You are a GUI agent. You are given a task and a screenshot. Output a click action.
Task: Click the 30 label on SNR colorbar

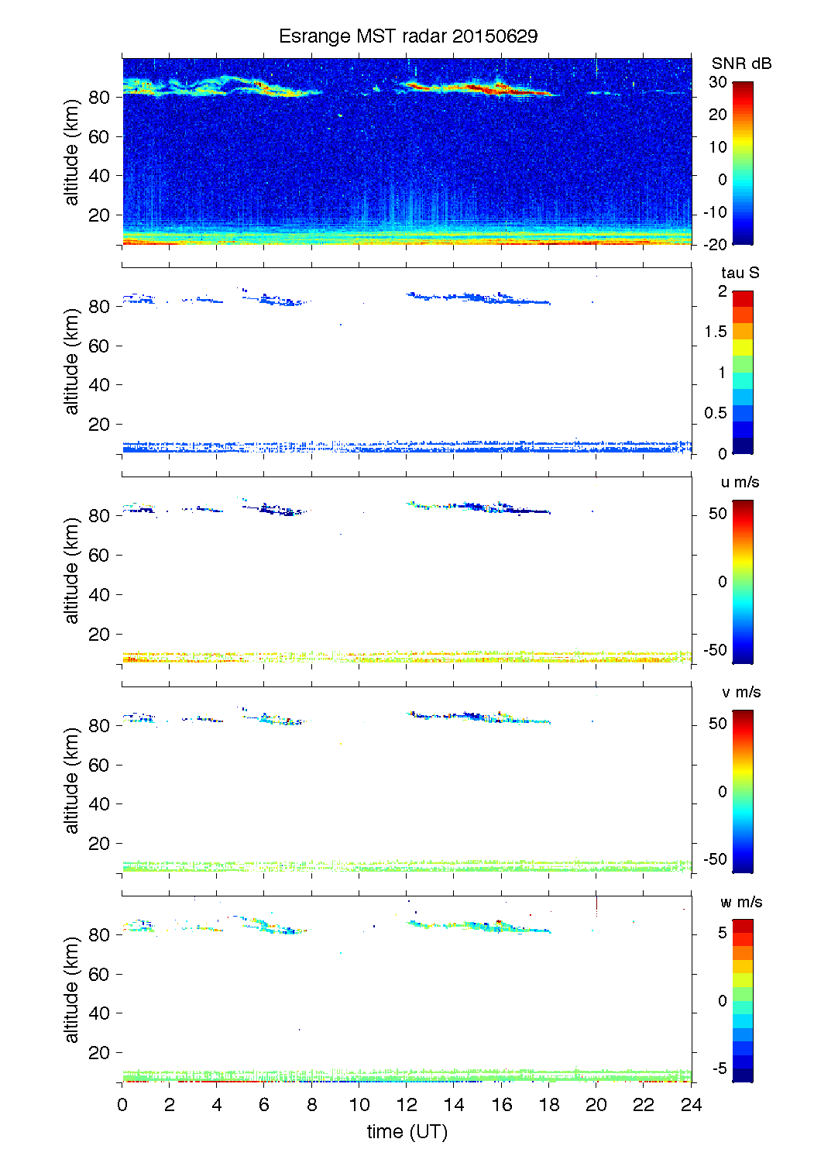tap(718, 82)
